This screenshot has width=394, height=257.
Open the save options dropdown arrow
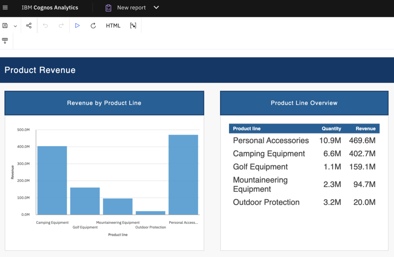point(15,26)
